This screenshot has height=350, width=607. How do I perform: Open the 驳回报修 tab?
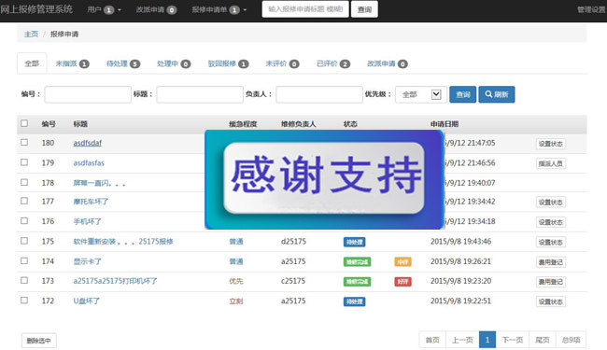228,63
